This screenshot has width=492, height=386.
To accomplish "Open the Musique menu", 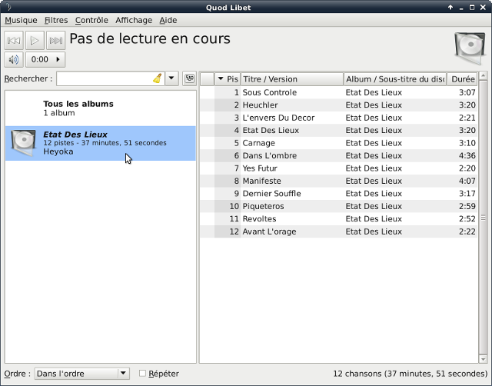I will pyautogui.click(x=21, y=20).
